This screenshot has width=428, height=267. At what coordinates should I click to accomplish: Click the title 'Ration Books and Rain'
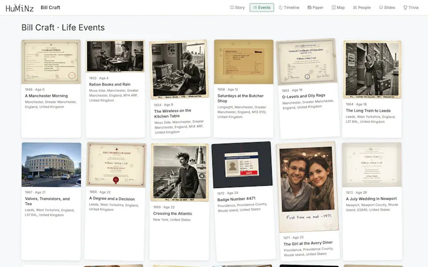pos(110,84)
